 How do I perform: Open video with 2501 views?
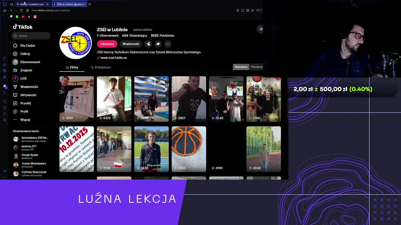[x=77, y=99]
